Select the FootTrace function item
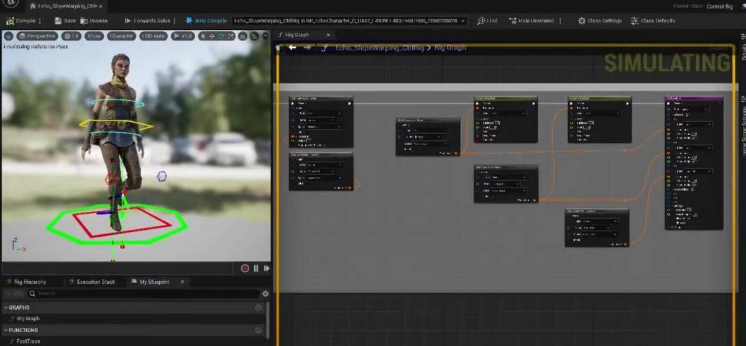The height and width of the screenshot is (346, 746). pyautogui.click(x=28, y=341)
